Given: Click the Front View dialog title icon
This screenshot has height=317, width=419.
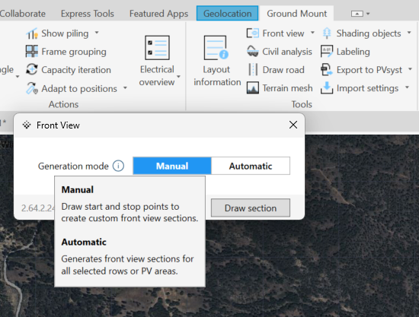Looking at the screenshot, I should (x=27, y=125).
